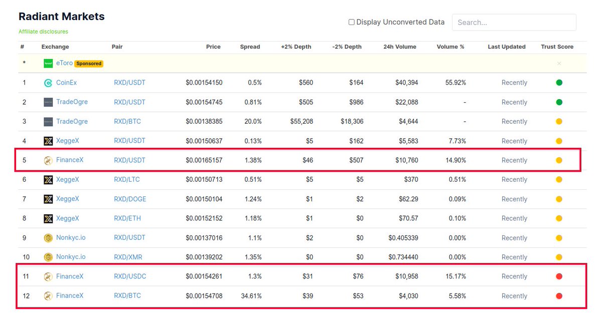Screen dimensions: 602x317
Task: Open XeggeX RXD/DOGE pair link
Action: (x=130, y=199)
